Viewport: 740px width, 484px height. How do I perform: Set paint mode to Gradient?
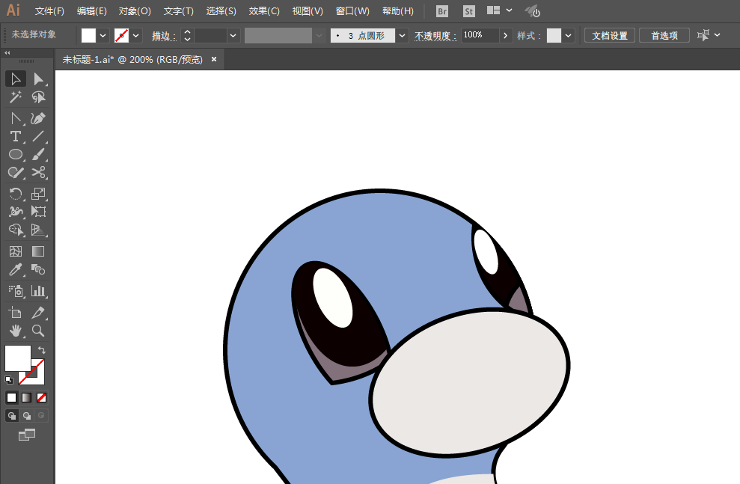click(26, 398)
